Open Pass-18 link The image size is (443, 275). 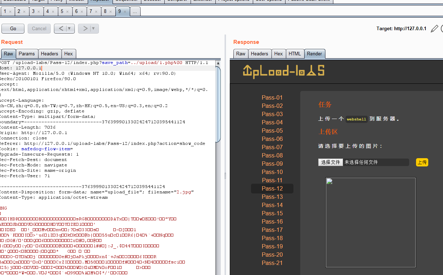click(x=272, y=238)
